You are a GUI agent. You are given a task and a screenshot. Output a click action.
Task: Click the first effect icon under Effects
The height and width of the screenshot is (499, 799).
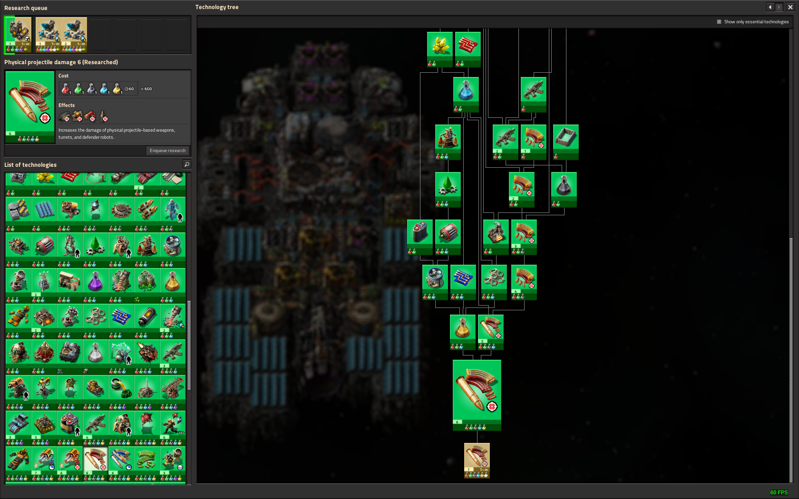point(65,116)
